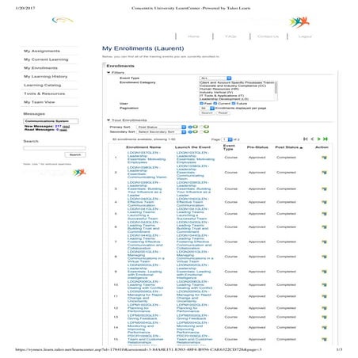Click the sort arrow beside Post Status header
The image size is (358, 358).
click(301, 147)
